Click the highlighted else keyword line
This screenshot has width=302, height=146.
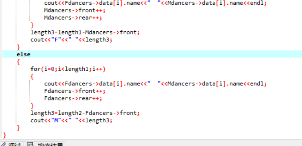point(152,54)
